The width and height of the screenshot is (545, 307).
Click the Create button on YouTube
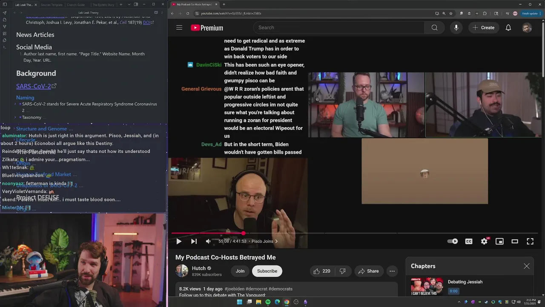[483, 28]
